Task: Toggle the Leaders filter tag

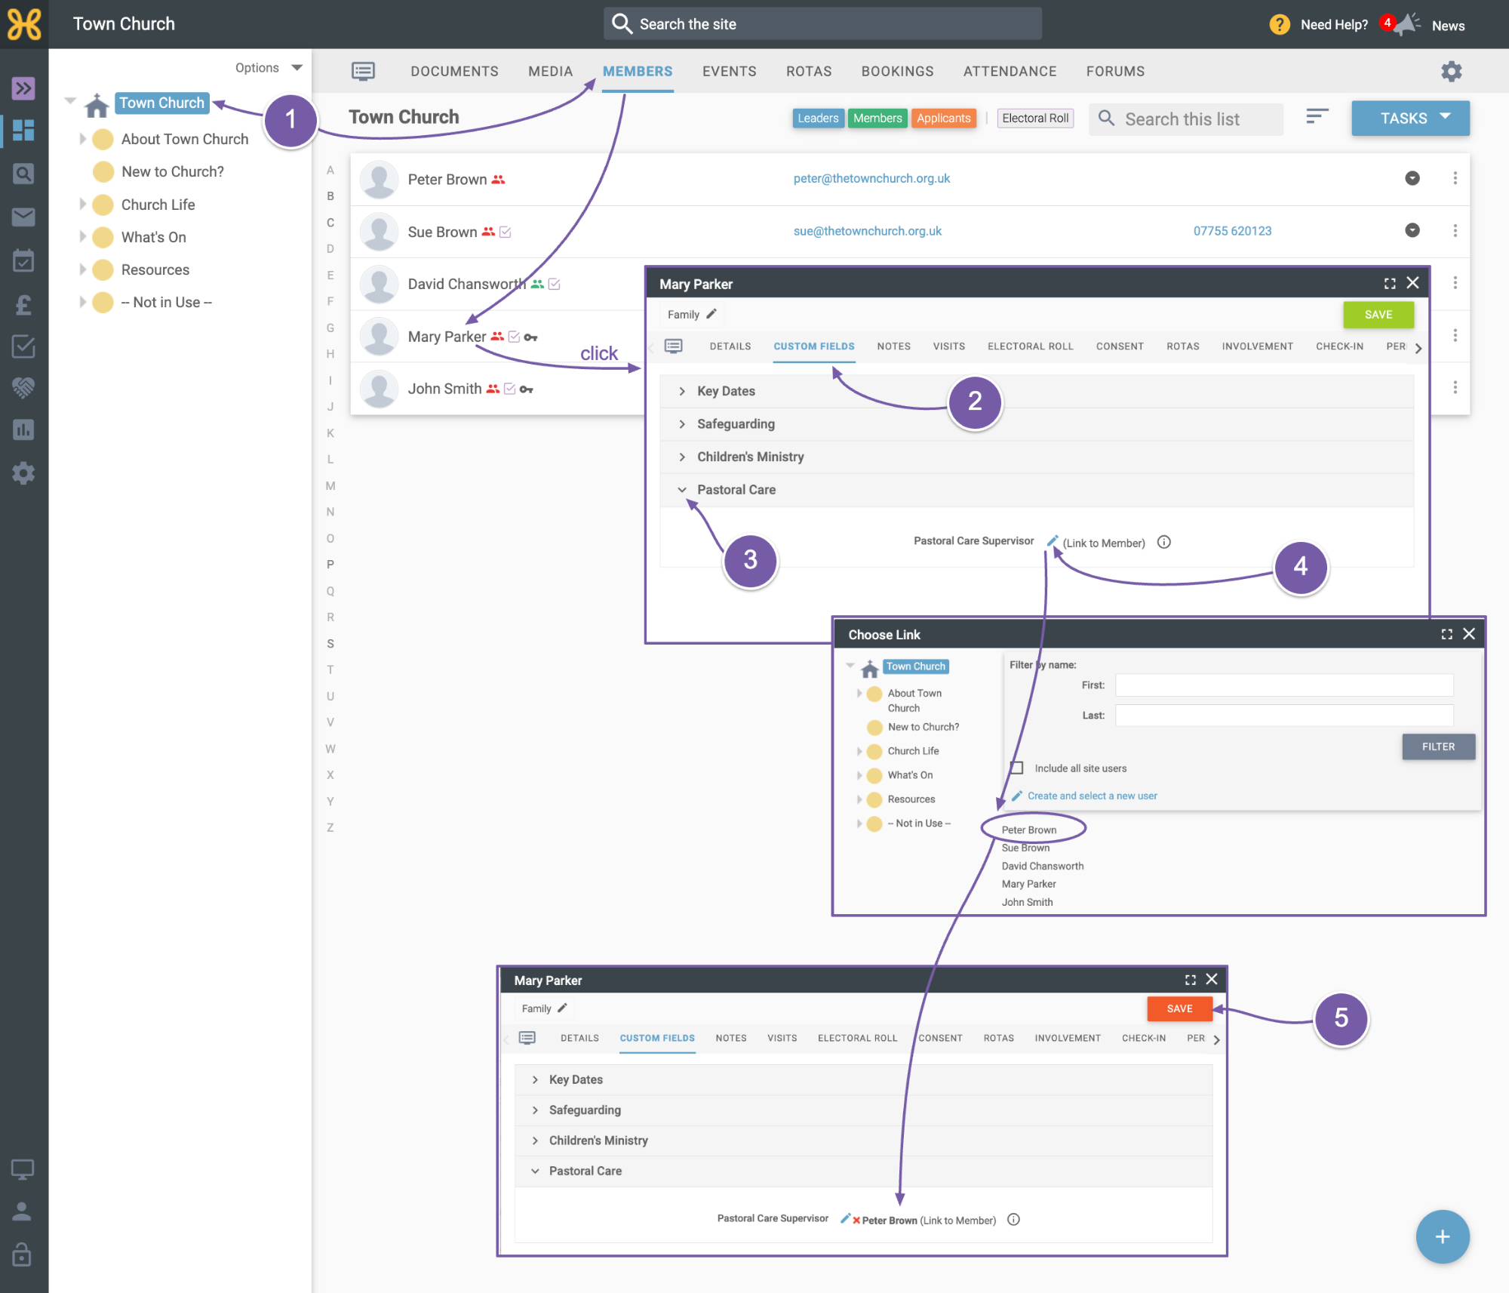Action: click(818, 119)
